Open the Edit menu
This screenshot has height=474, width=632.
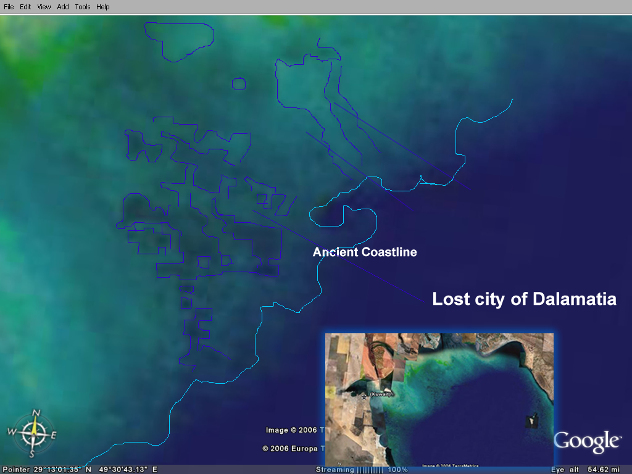tap(25, 7)
